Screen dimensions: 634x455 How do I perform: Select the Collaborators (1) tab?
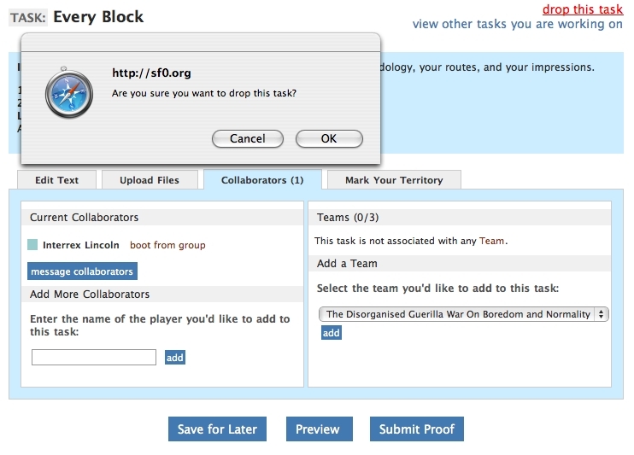(x=262, y=180)
